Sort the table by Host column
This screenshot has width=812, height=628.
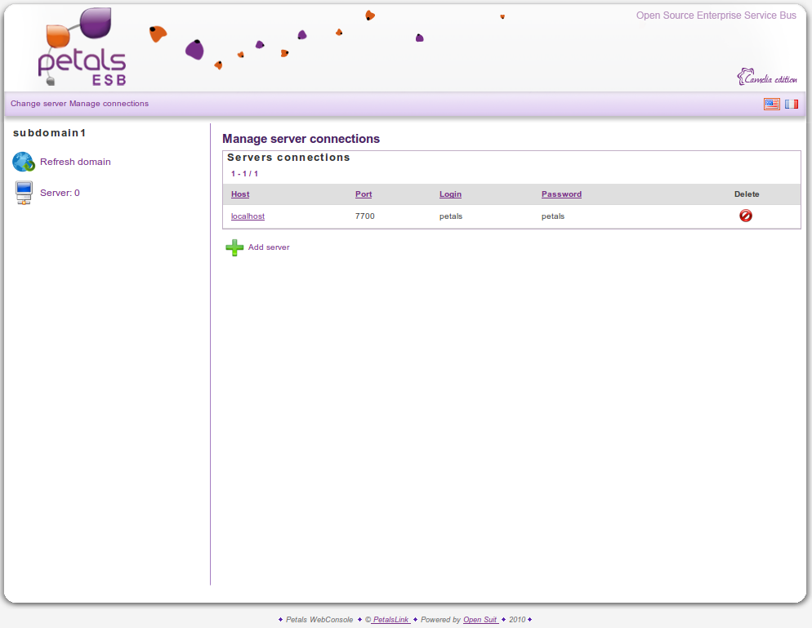pyautogui.click(x=240, y=194)
